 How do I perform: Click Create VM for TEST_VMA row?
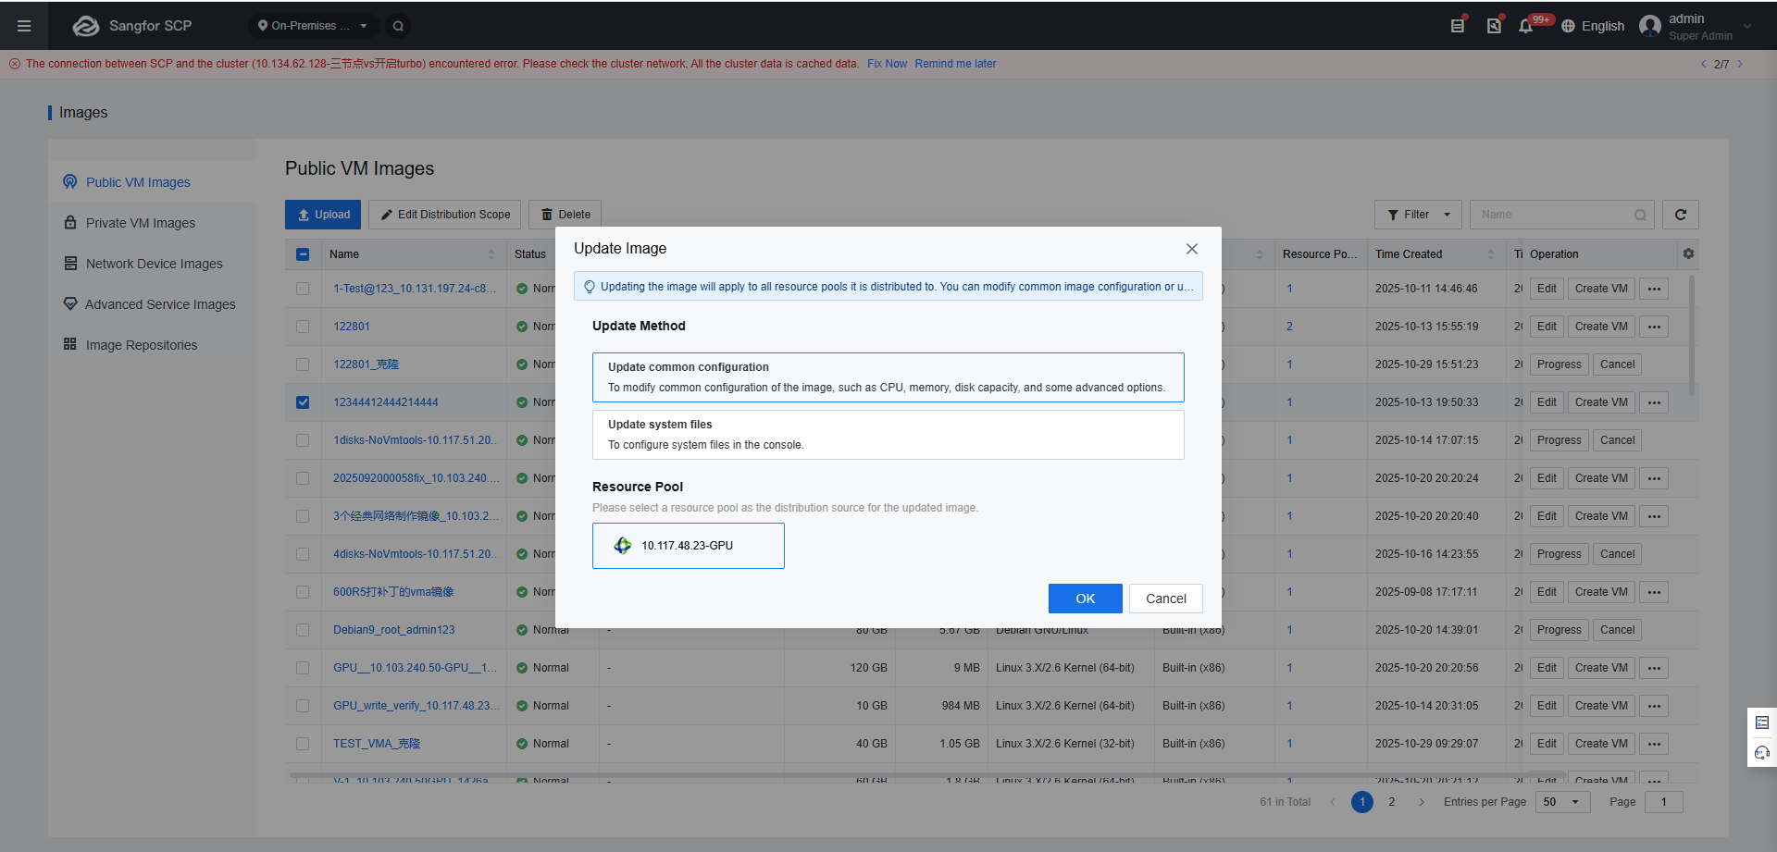click(1601, 744)
